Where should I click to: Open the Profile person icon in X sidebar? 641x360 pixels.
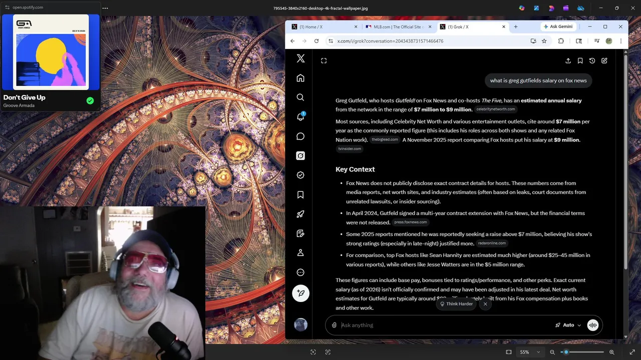[x=300, y=253]
